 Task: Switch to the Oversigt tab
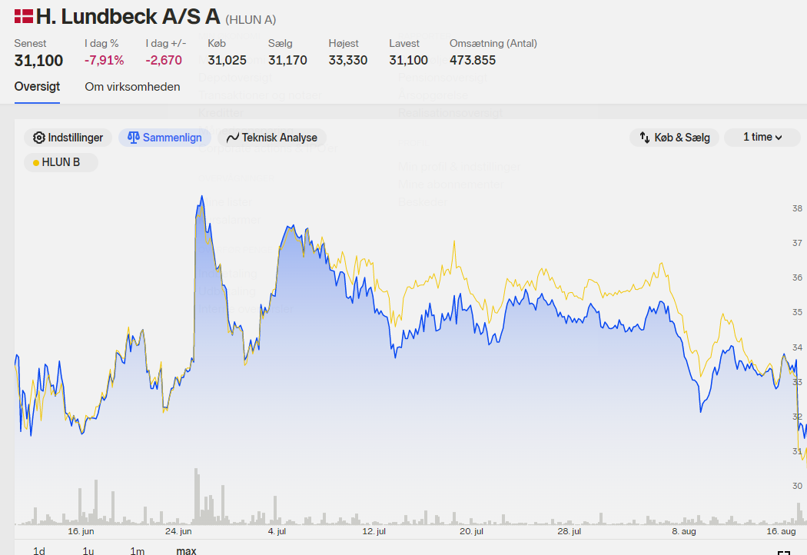click(37, 87)
